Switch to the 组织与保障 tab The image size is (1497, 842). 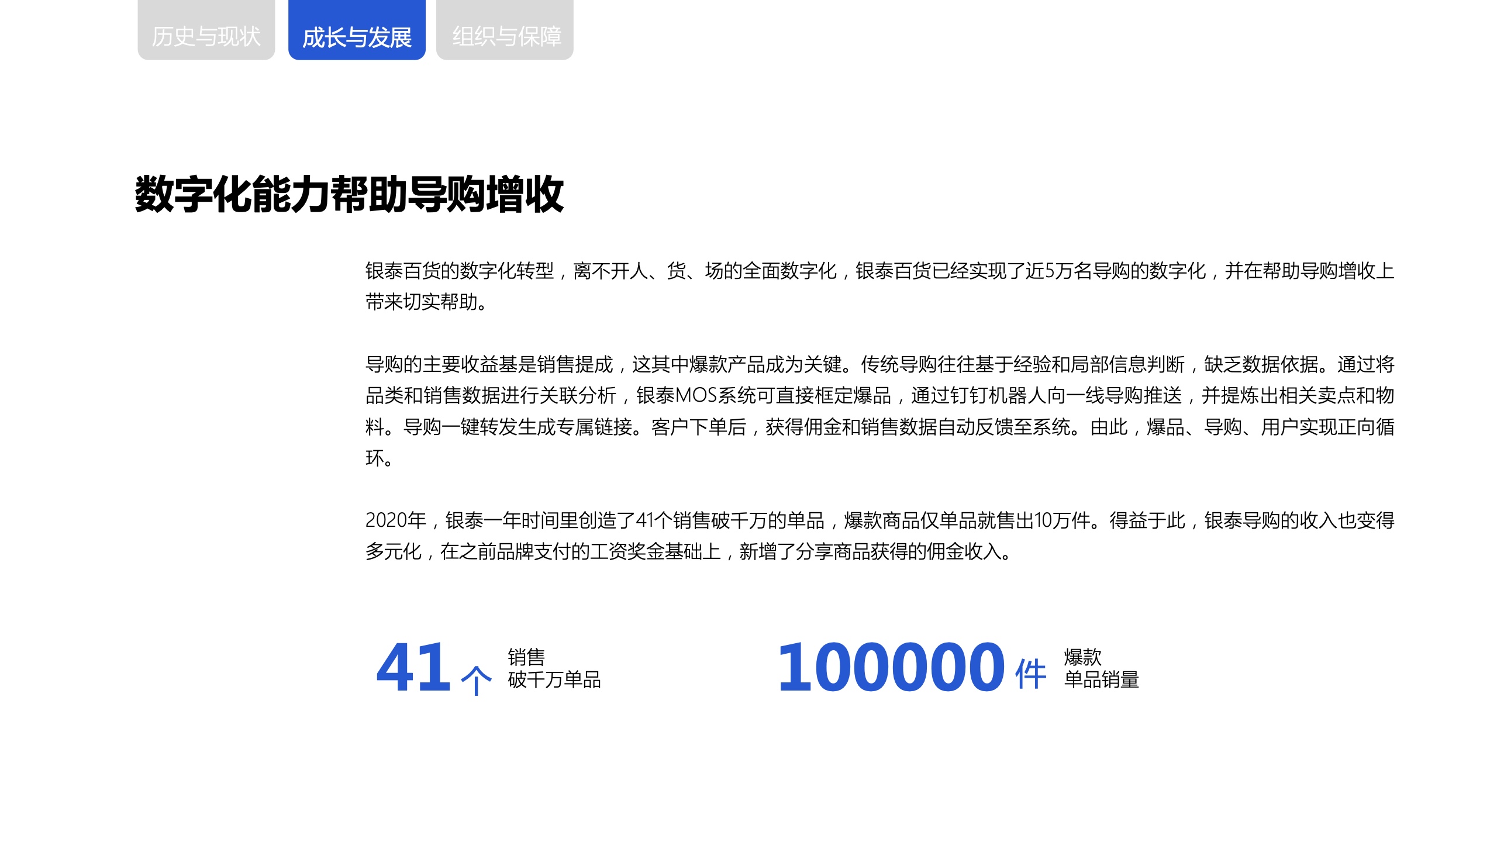coord(505,36)
